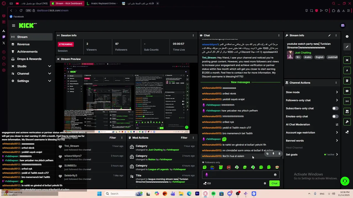This screenshot has height=198, width=353.
Task: Click the broadcast signal icon in right toolbar
Action: pyautogui.click(x=347, y=101)
